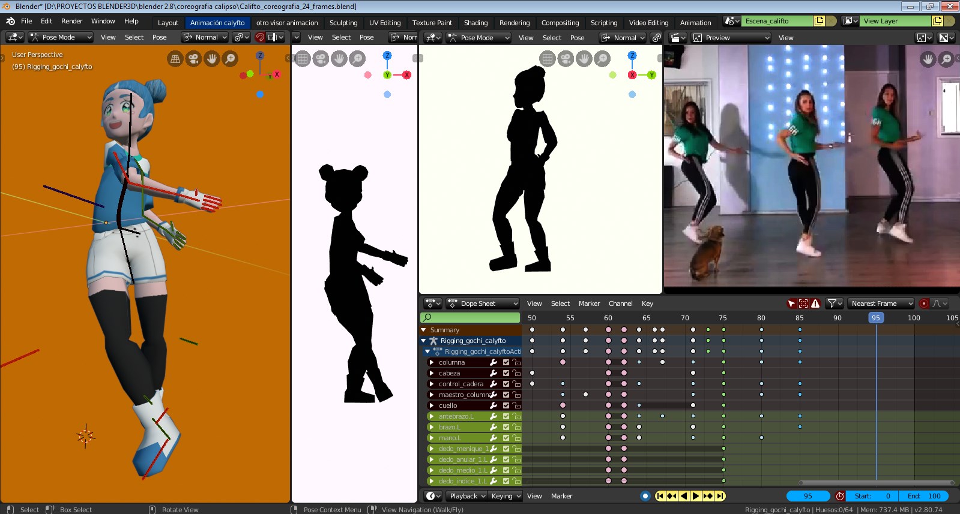Click the use preview range clock icon
960x514 pixels.
(840, 496)
